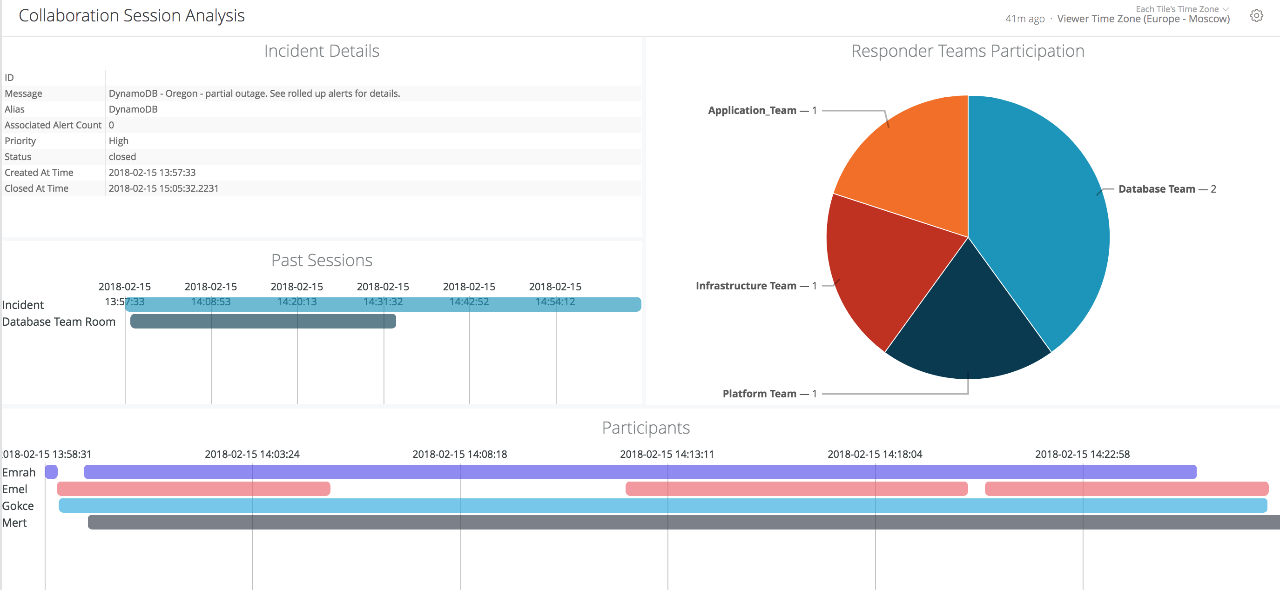Click the Emrah participant row label
This screenshot has height=590, width=1280.
(x=19, y=472)
